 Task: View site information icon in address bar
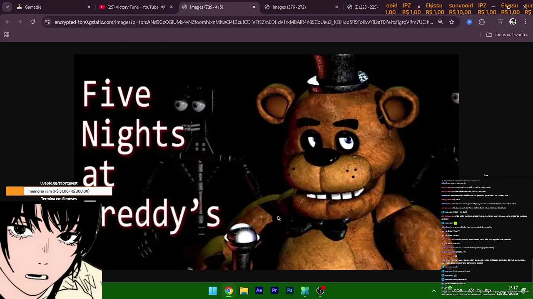[47, 22]
